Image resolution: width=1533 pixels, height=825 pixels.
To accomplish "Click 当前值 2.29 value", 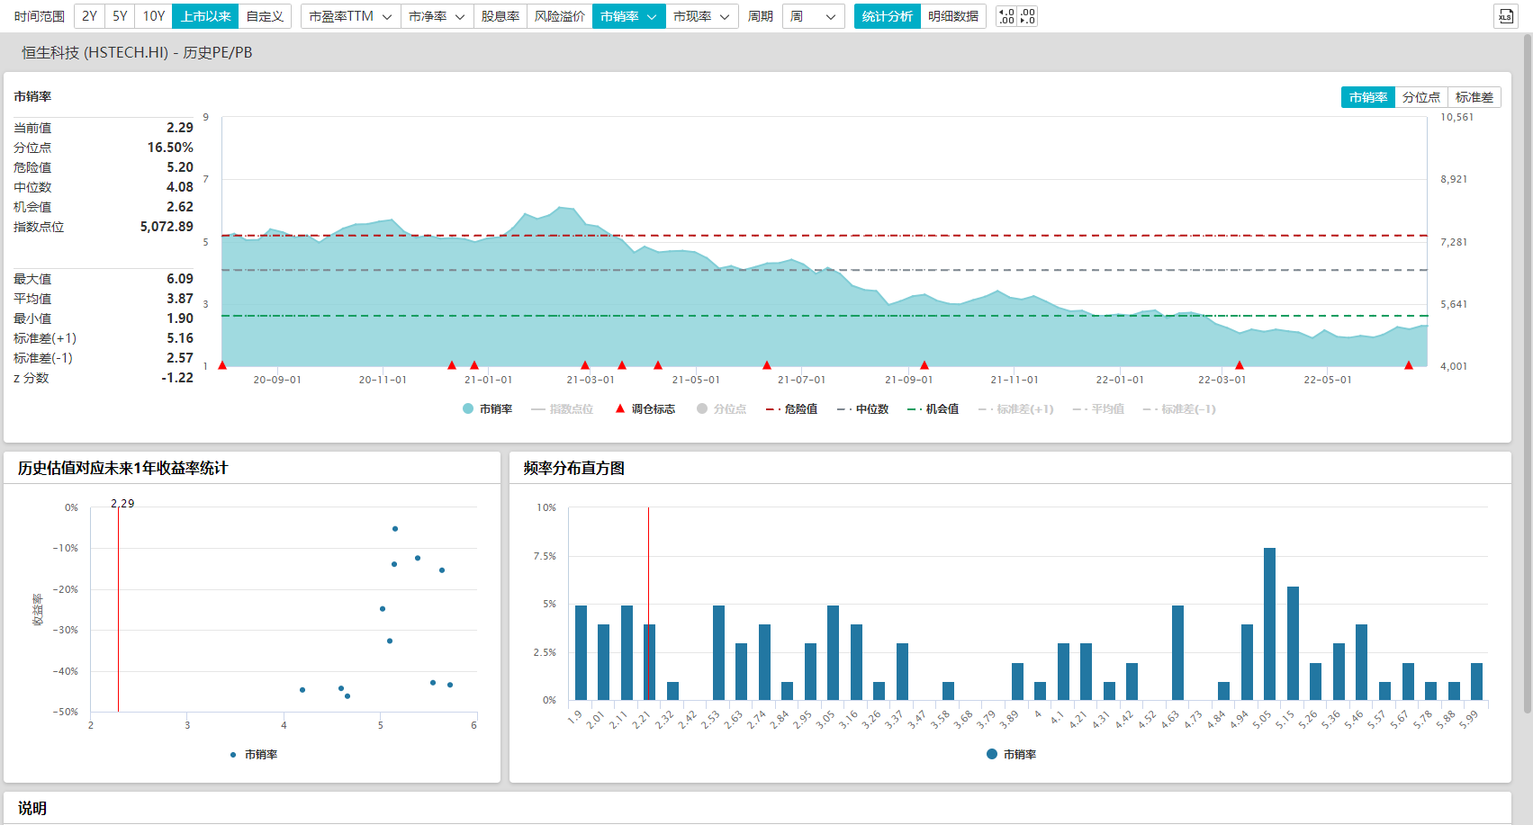I will click(180, 128).
